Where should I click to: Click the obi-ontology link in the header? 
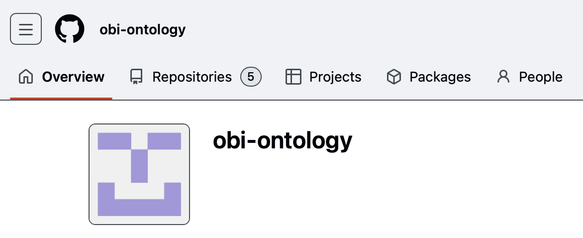pos(143,29)
